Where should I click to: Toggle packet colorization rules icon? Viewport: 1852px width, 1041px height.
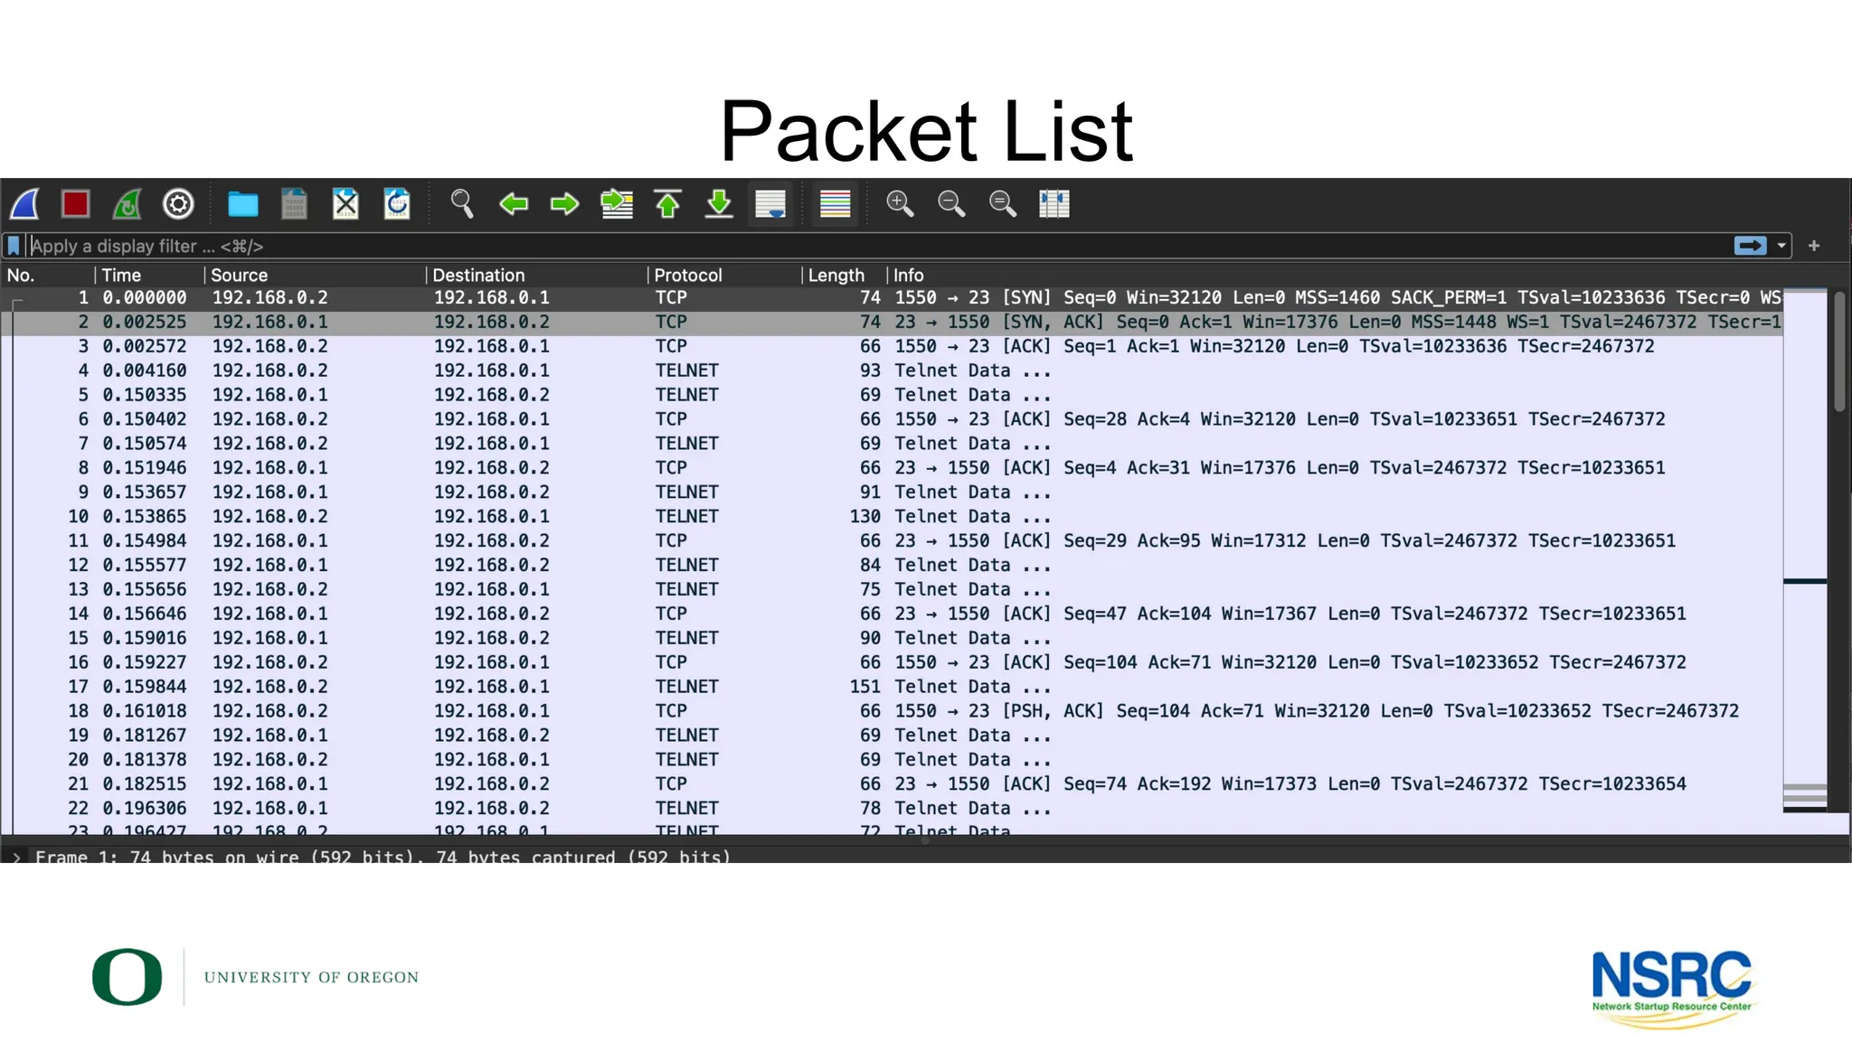click(x=835, y=204)
